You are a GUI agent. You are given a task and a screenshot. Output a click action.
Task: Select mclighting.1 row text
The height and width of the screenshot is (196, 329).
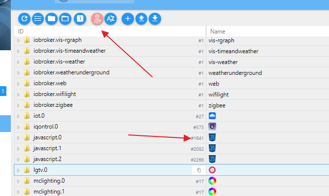(49, 192)
